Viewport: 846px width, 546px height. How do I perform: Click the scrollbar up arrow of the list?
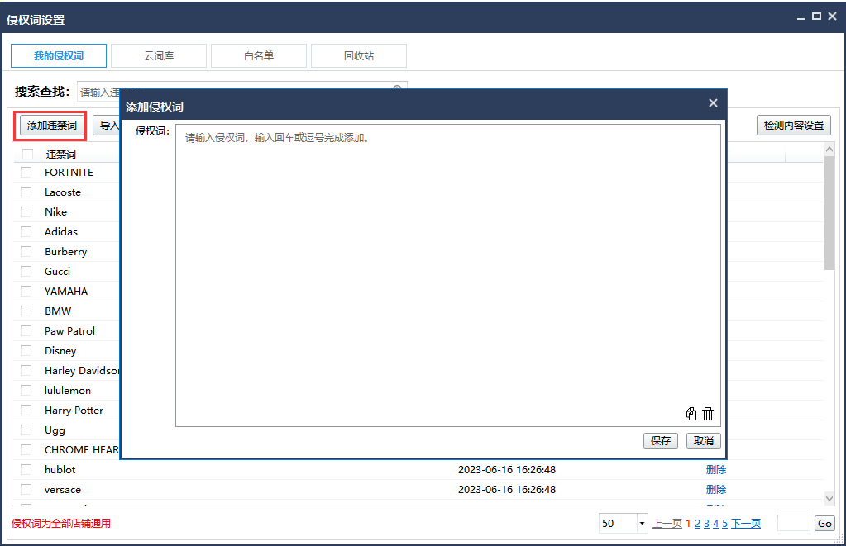[x=829, y=150]
